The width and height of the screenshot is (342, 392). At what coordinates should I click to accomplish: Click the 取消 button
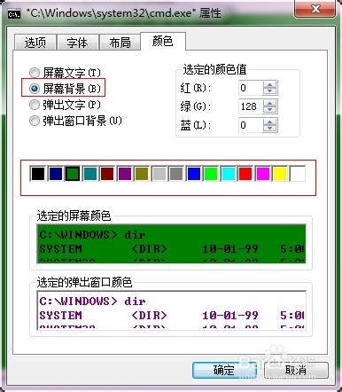click(296, 370)
